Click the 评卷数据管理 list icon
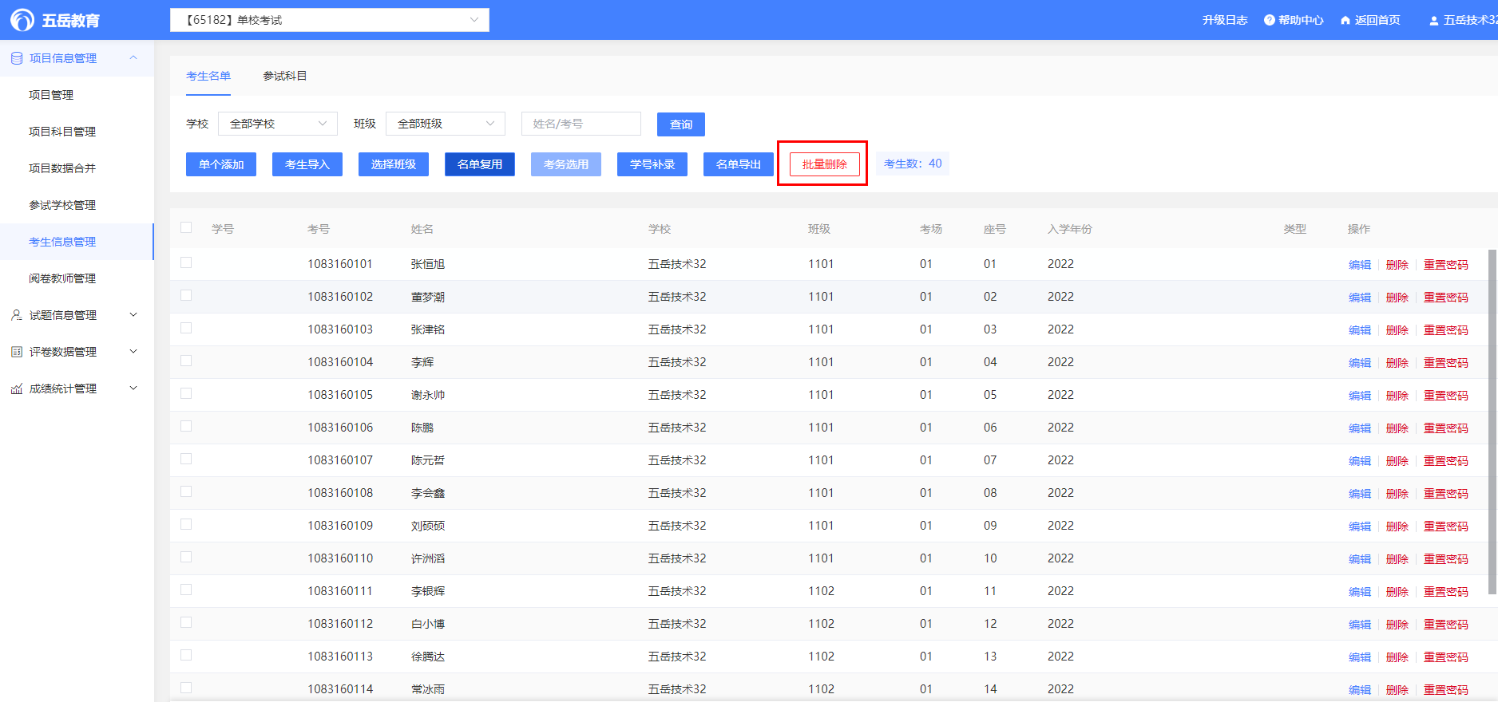Screen dimensions: 1498x702 pos(17,352)
